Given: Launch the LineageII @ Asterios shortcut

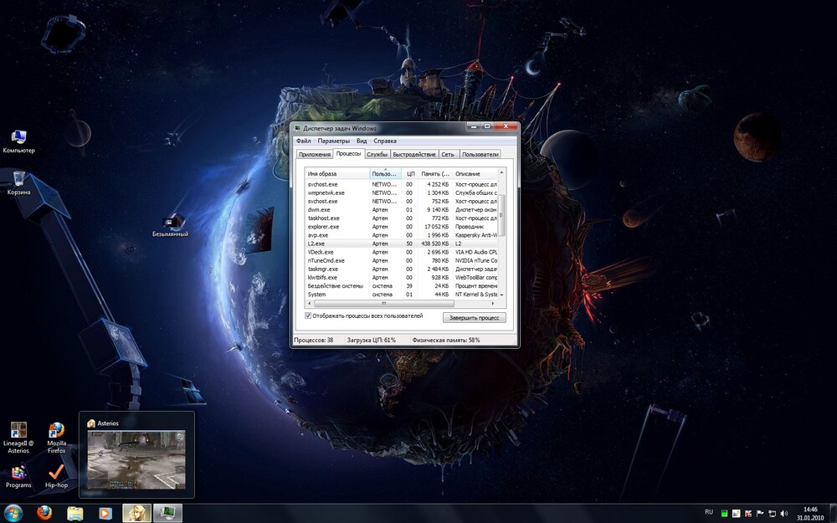Looking at the screenshot, I should (18, 438).
